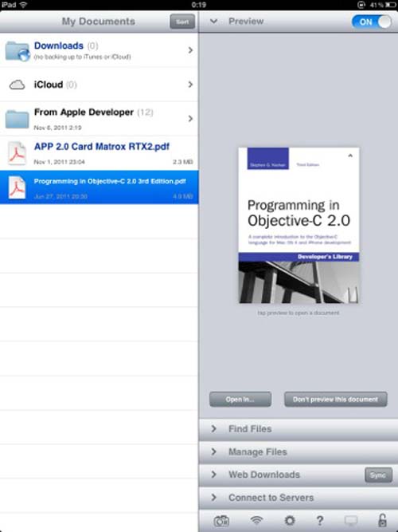This screenshot has width=398, height=532.
Task: Tap the Wi-Fi transfer icon in bottom toolbar
Action: 256,520
